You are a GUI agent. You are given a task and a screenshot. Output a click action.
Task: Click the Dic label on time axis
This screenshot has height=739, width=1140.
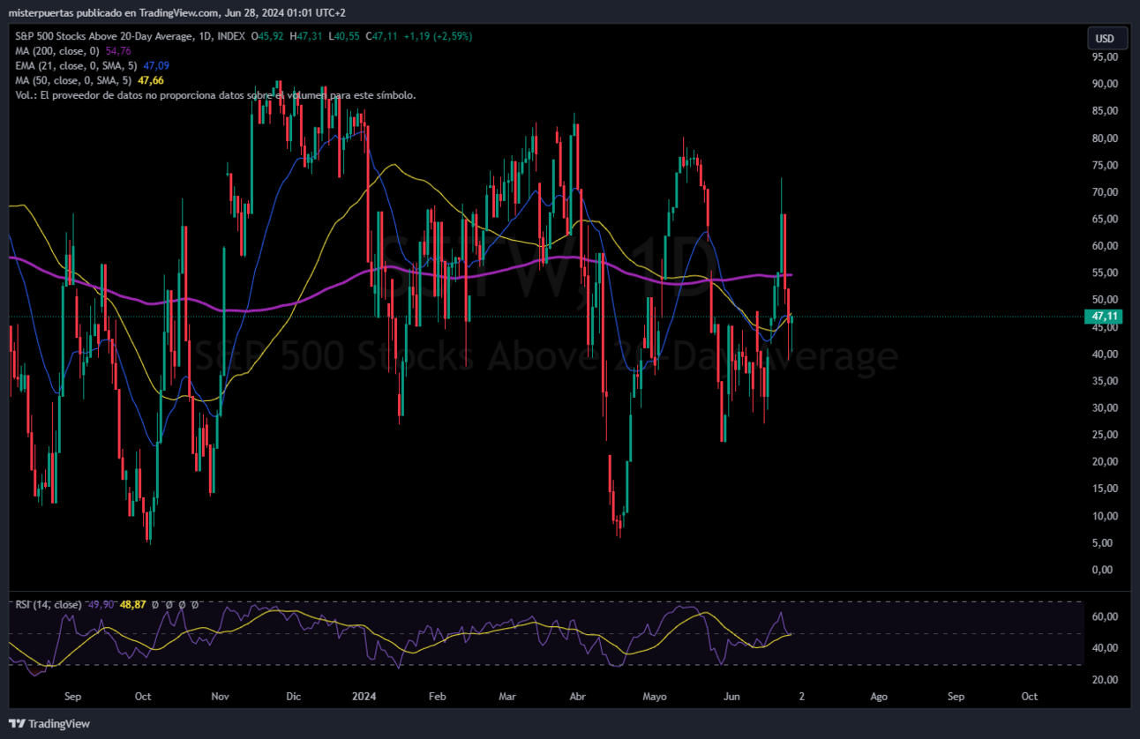[x=294, y=697]
